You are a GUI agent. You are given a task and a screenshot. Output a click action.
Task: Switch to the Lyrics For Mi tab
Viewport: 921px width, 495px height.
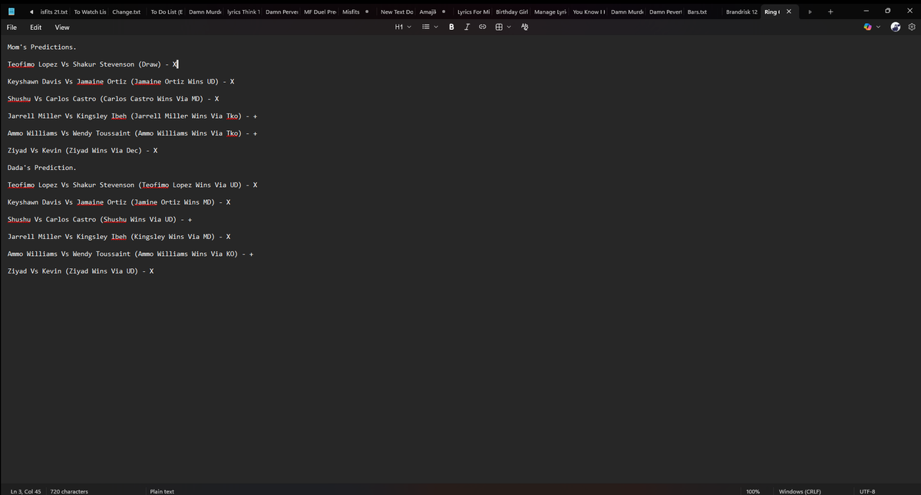pos(474,11)
